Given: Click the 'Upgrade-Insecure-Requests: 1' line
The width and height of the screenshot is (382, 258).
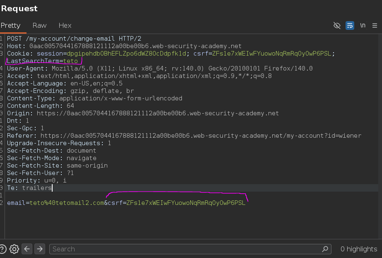Looking at the screenshot, I should click(59, 143).
